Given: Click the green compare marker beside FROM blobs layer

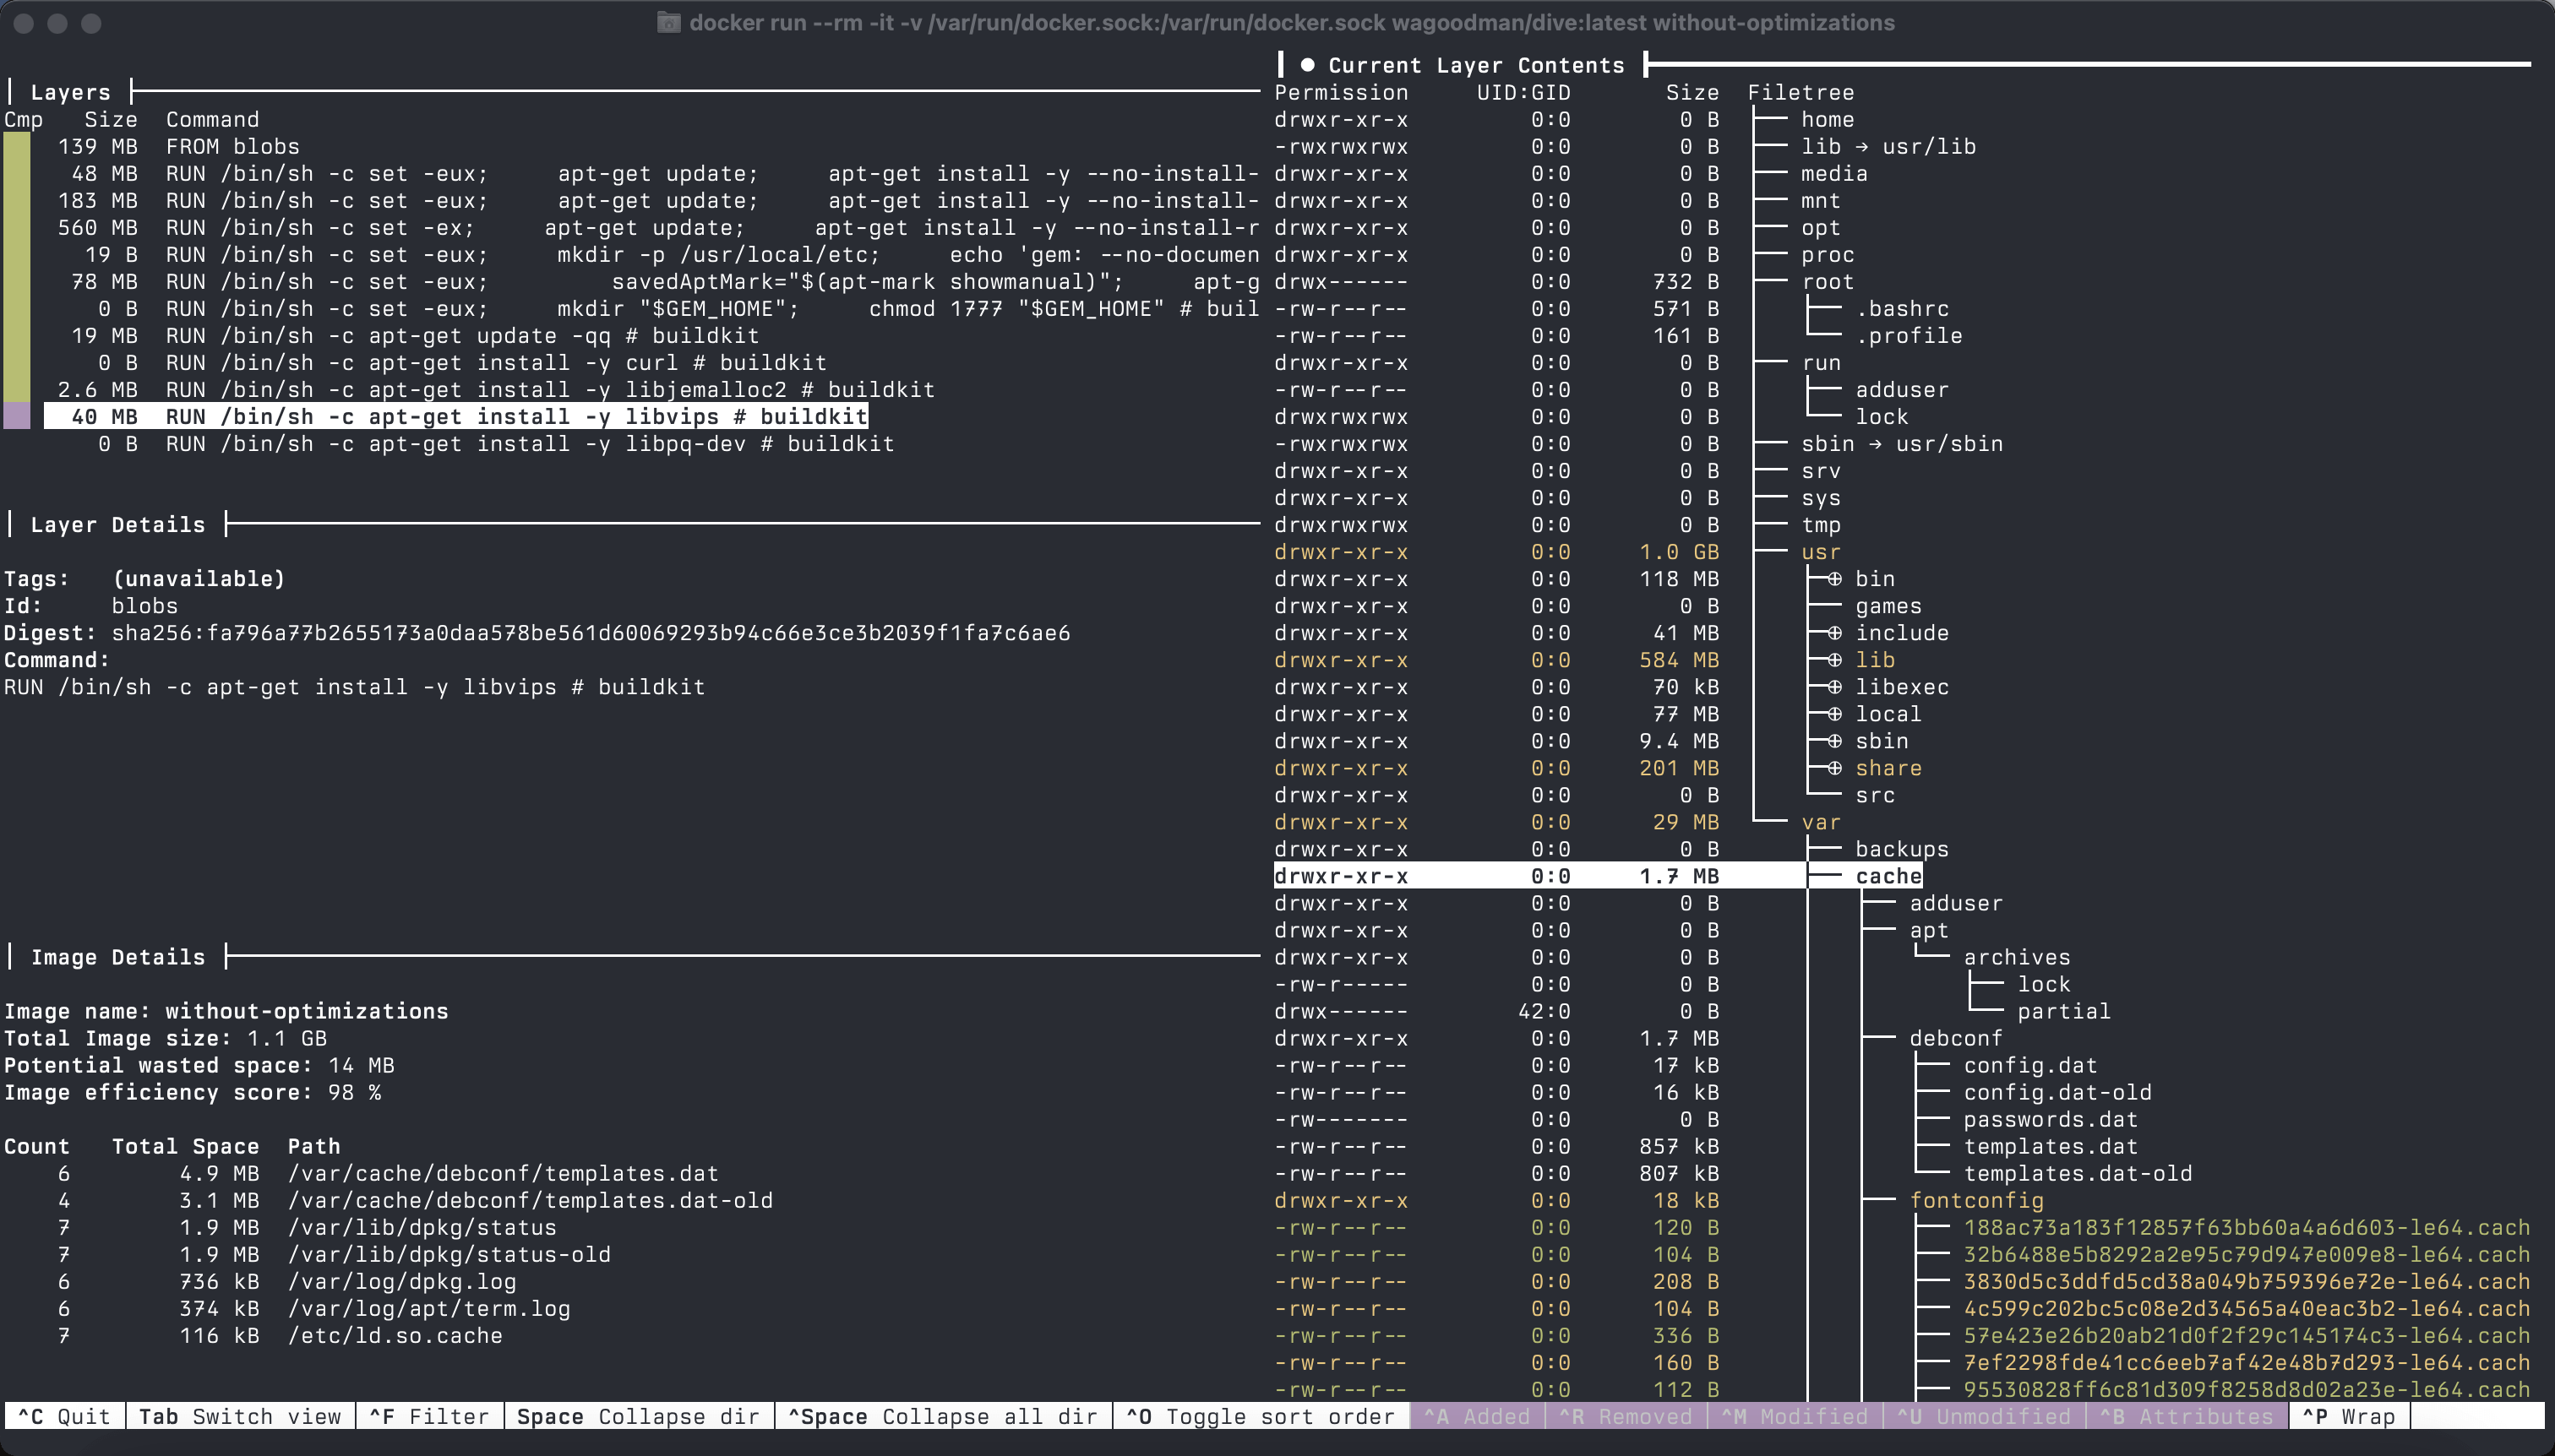Looking at the screenshot, I should 17,146.
